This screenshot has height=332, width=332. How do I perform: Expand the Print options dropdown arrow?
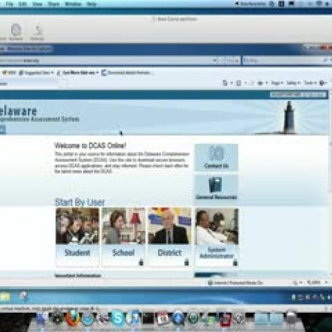pos(266,83)
